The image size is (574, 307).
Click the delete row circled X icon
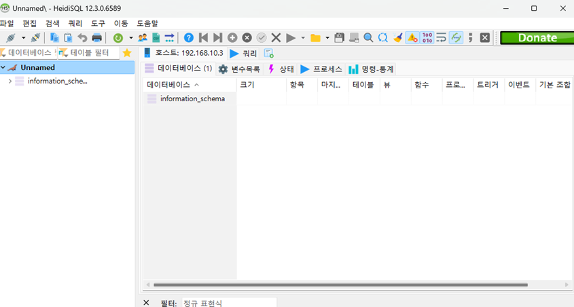pyautogui.click(x=247, y=37)
